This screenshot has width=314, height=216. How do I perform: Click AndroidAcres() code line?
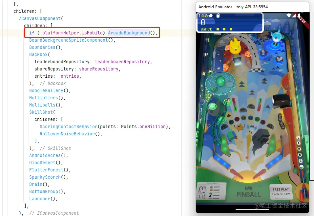click(49, 155)
